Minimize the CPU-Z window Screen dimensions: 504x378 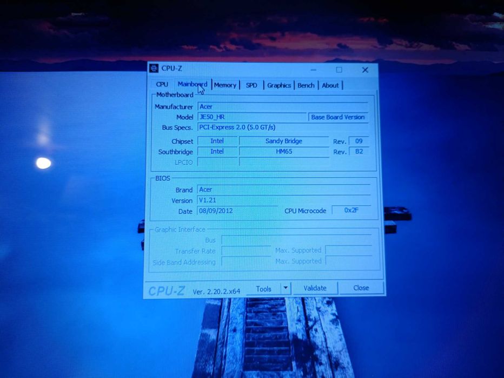pyautogui.click(x=314, y=70)
